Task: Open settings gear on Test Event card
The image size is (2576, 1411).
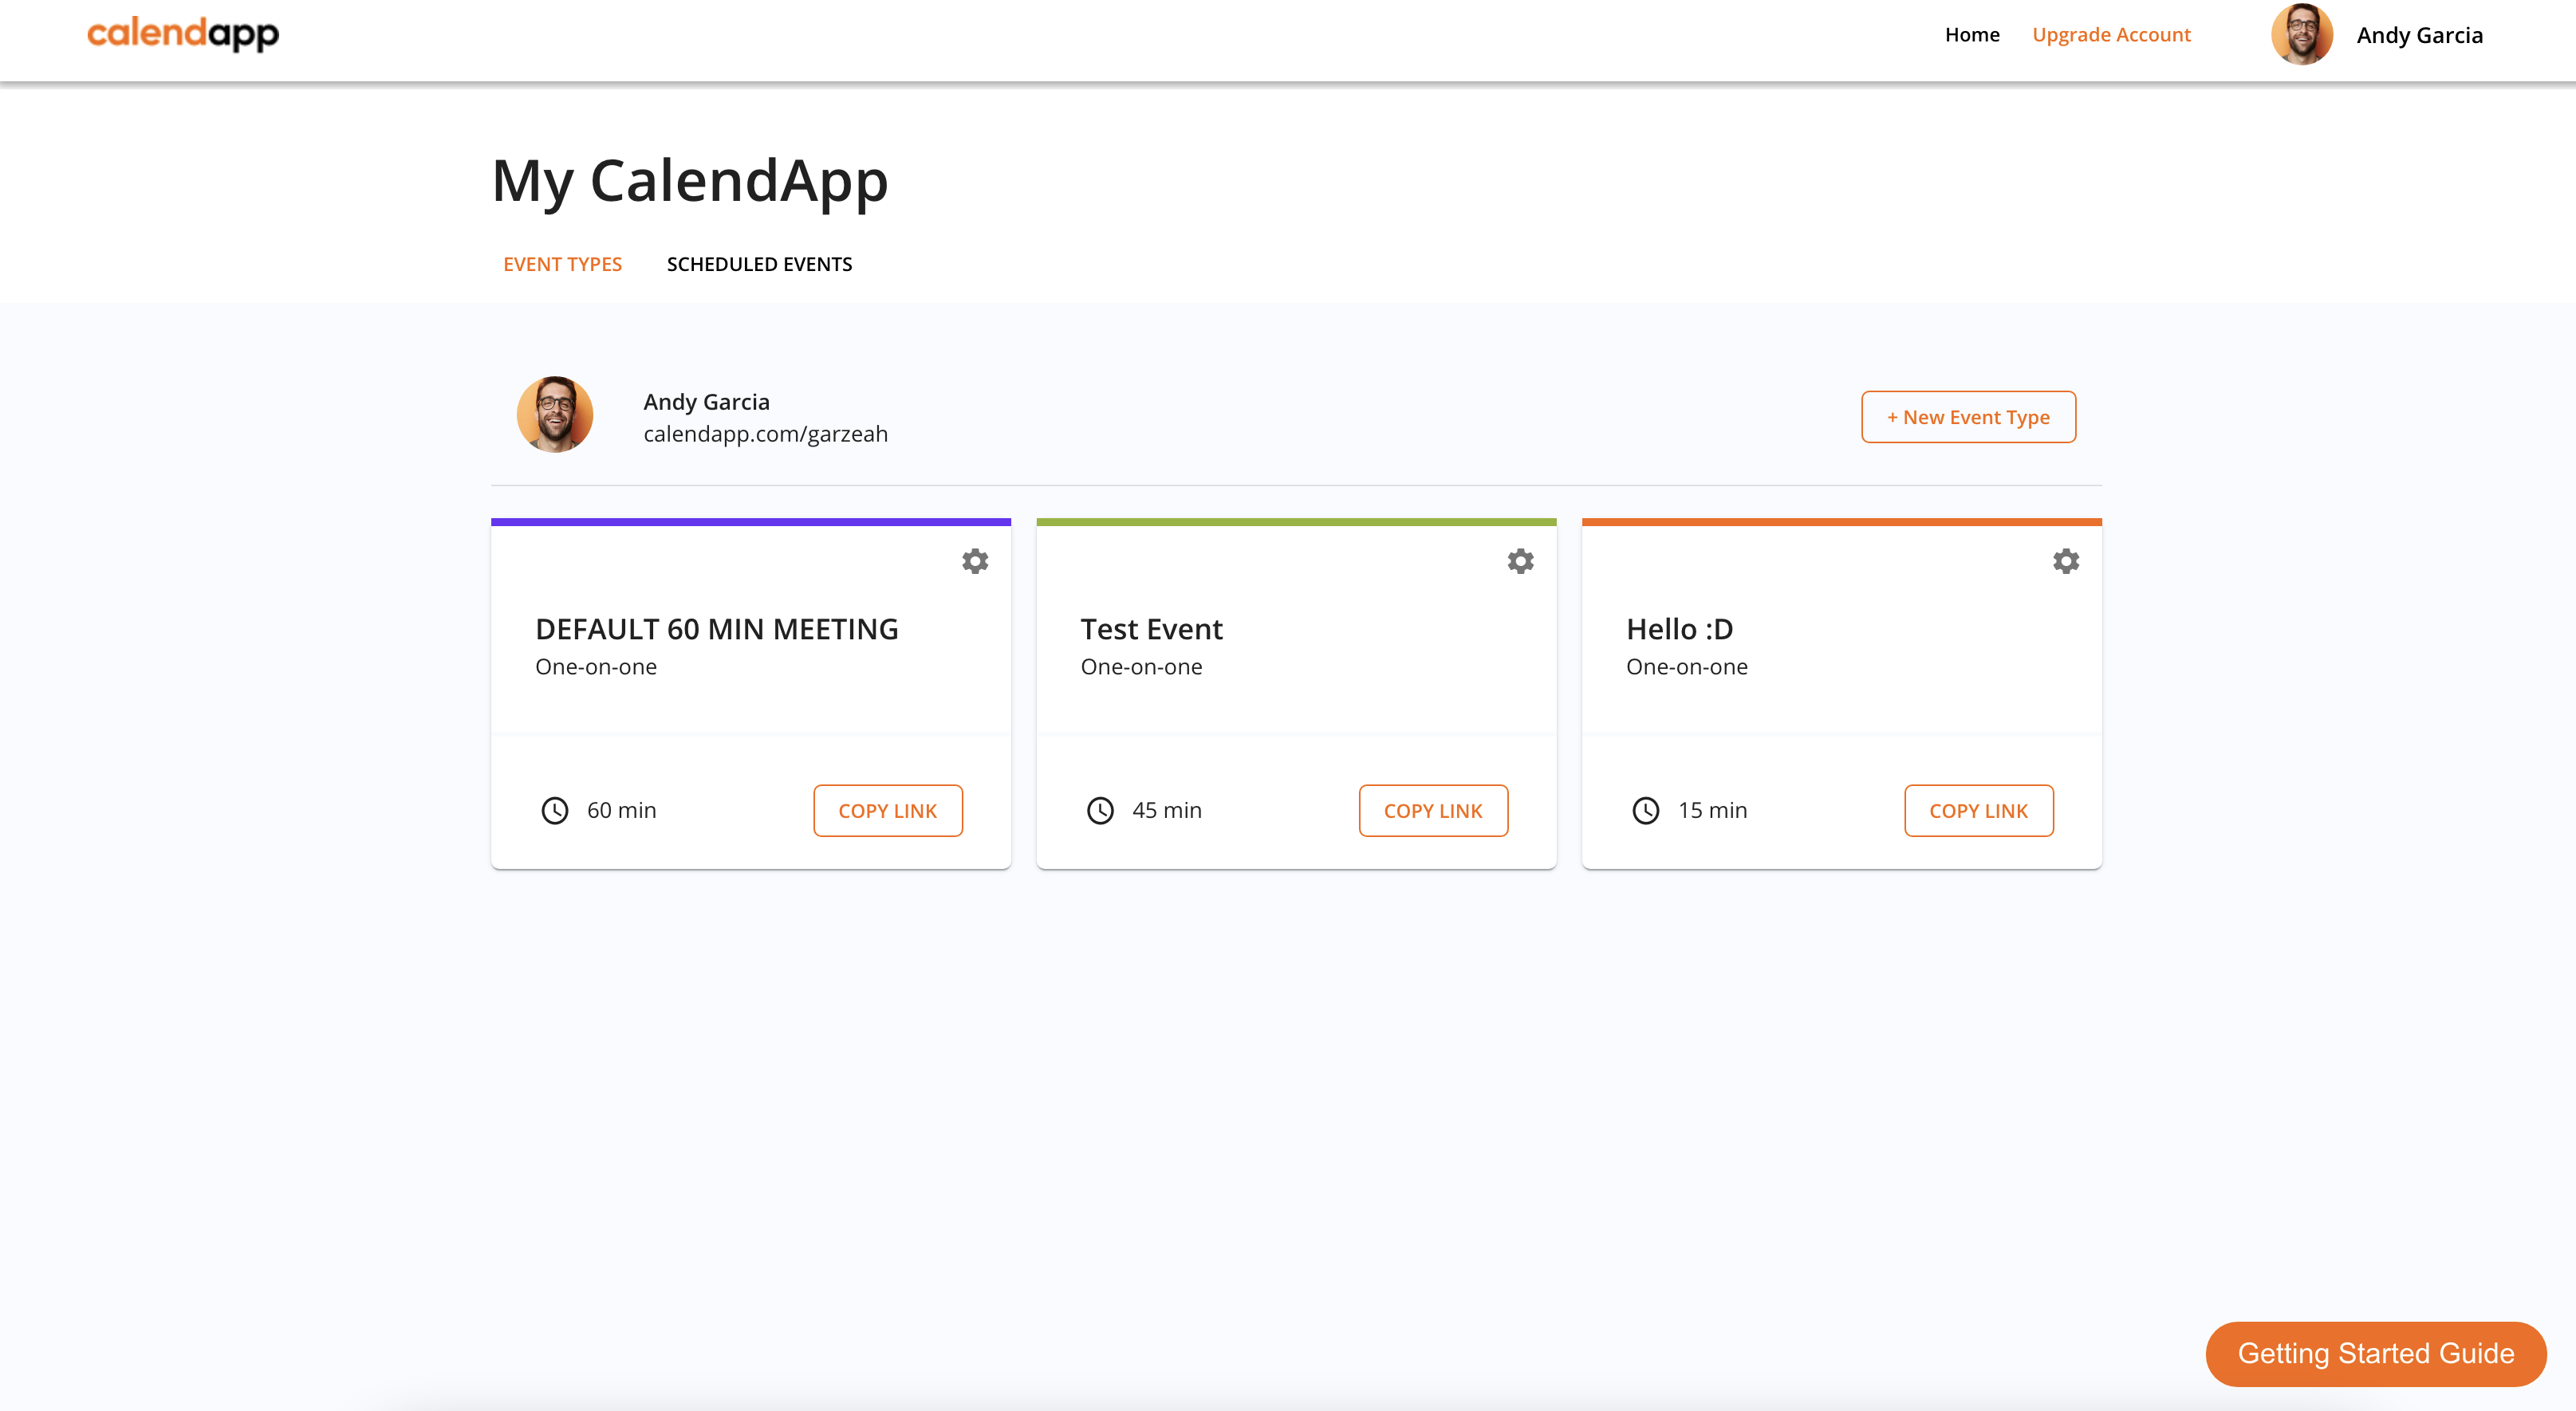Action: [1520, 560]
